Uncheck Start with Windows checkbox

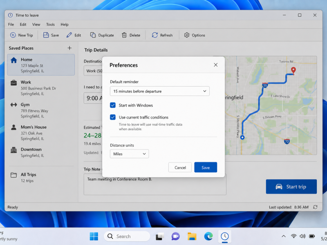pos(113,105)
